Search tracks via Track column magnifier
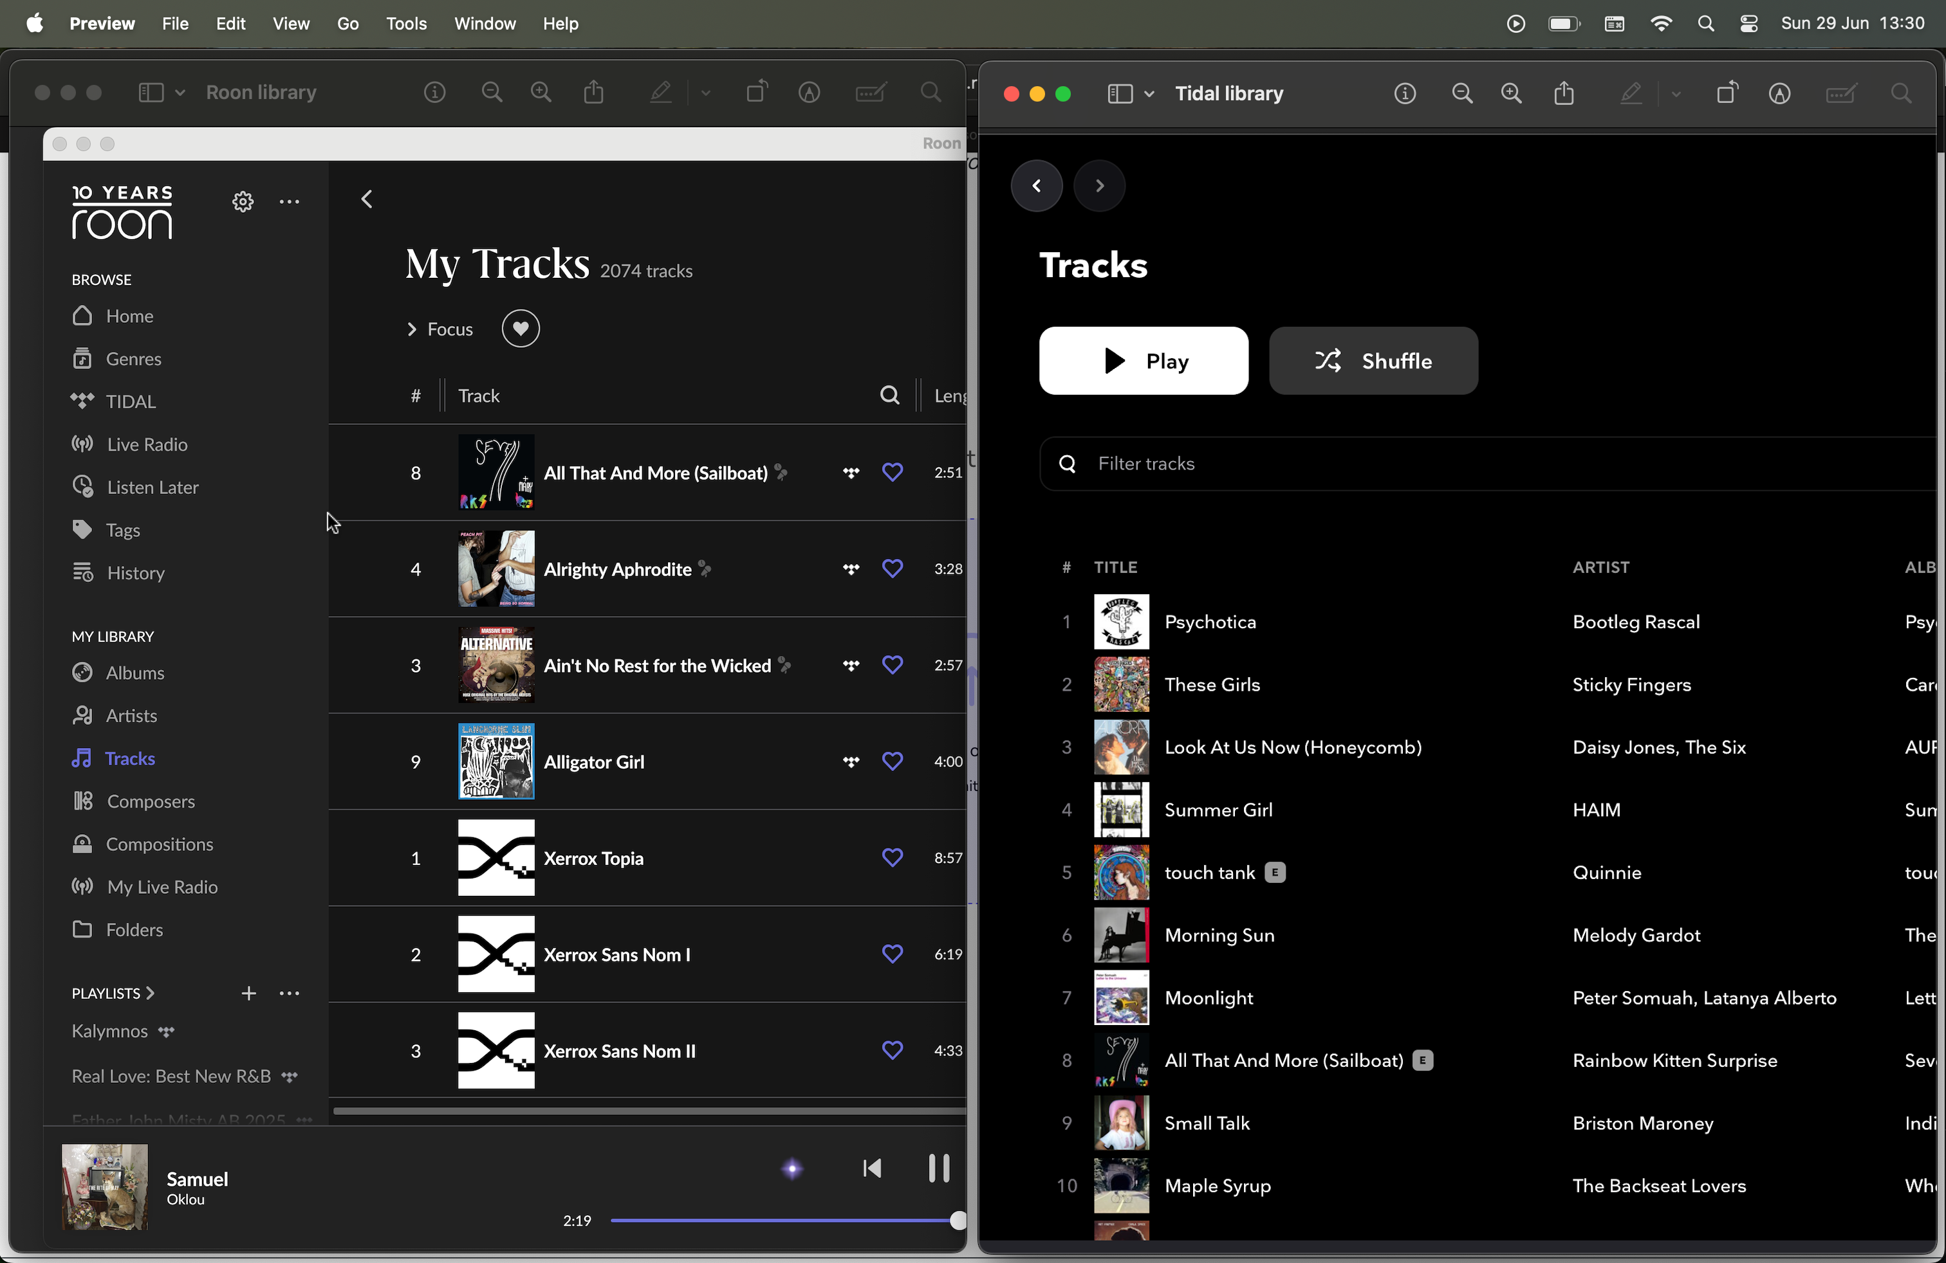The image size is (1946, 1263). click(x=889, y=395)
